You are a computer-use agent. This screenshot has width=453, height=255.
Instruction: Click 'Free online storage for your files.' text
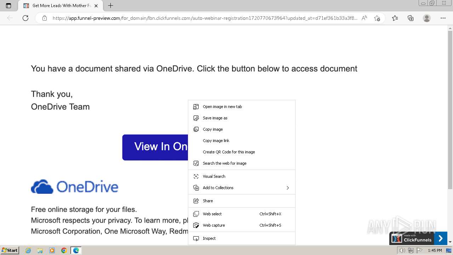coord(84,209)
